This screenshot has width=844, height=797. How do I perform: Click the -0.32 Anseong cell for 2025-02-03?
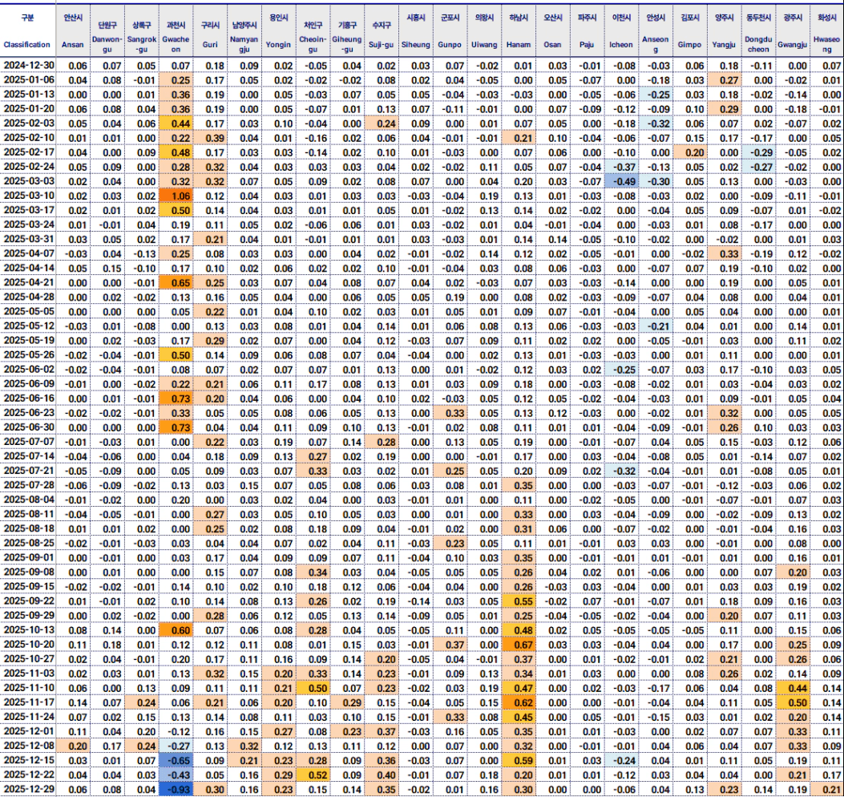pyautogui.click(x=659, y=123)
